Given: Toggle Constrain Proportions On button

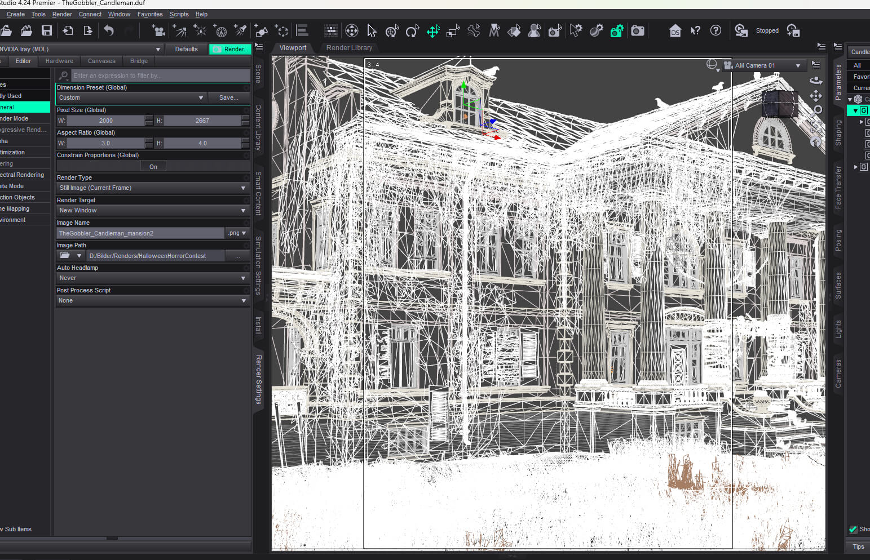Looking at the screenshot, I should pyautogui.click(x=153, y=166).
